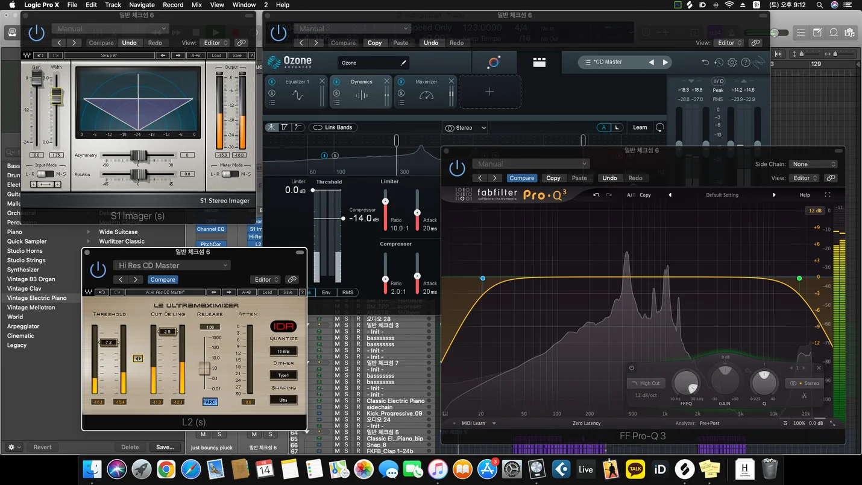
Task: Open Editor view dropdown in L2 window
Action: tap(265, 280)
